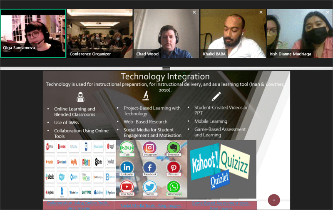Click the Game-Based Assessment and Learning bullet
This screenshot has height=210, width=333.
coord(220,132)
